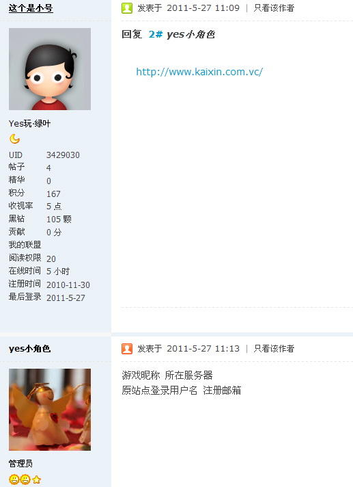Click 只看该作者 in the 11:09 post
This screenshot has height=487, width=353.
point(274,8)
